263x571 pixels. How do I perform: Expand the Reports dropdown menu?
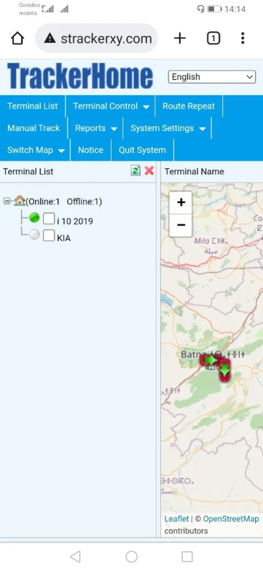click(96, 128)
